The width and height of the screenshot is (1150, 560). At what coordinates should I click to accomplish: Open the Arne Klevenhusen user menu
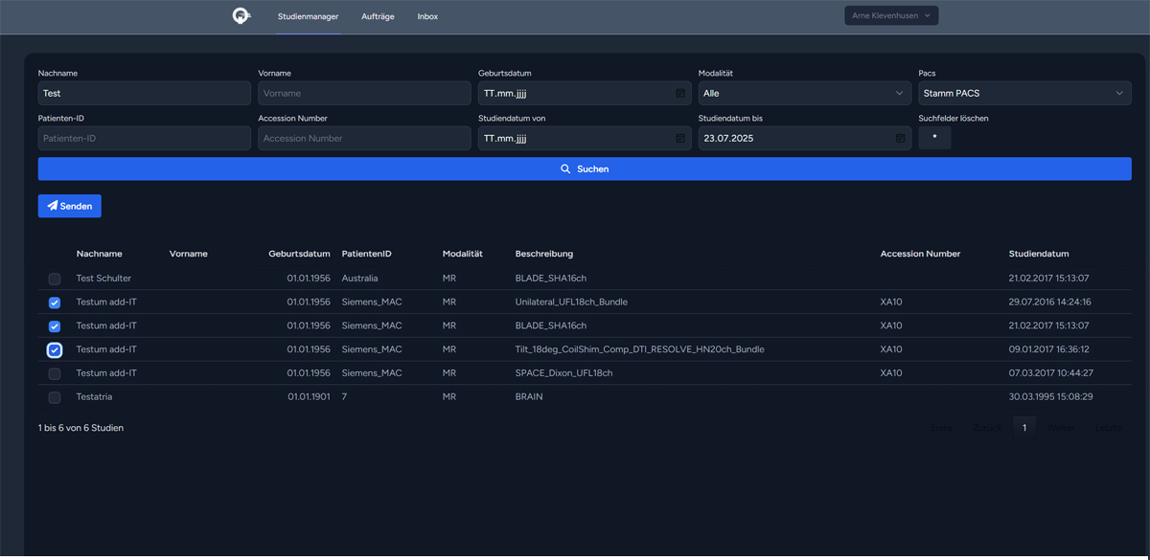tap(890, 15)
